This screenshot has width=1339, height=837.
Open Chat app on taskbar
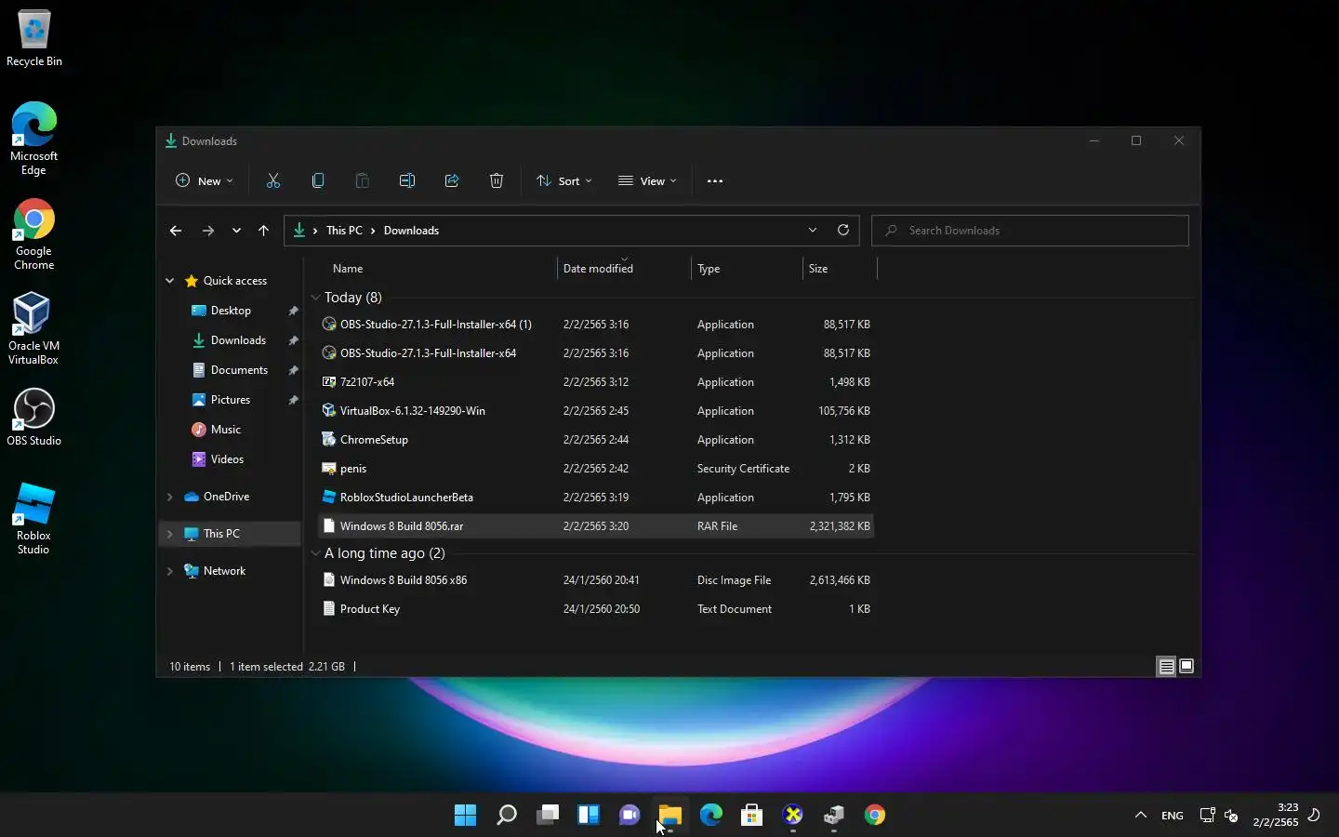pyautogui.click(x=630, y=816)
